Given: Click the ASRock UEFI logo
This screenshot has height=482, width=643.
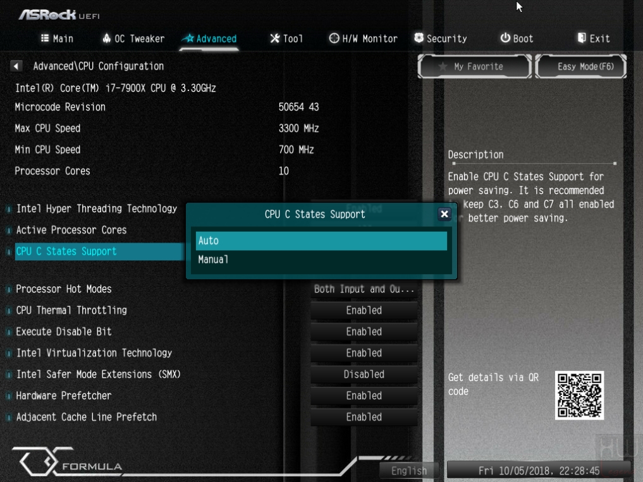Looking at the screenshot, I should coord(59,15).
